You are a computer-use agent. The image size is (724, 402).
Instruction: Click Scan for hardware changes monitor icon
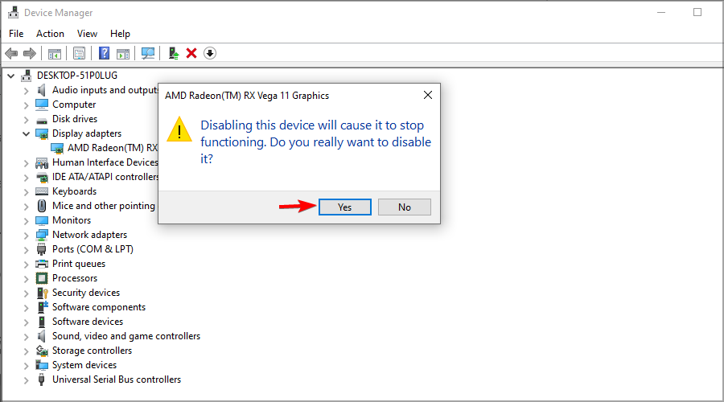point(148,54)
